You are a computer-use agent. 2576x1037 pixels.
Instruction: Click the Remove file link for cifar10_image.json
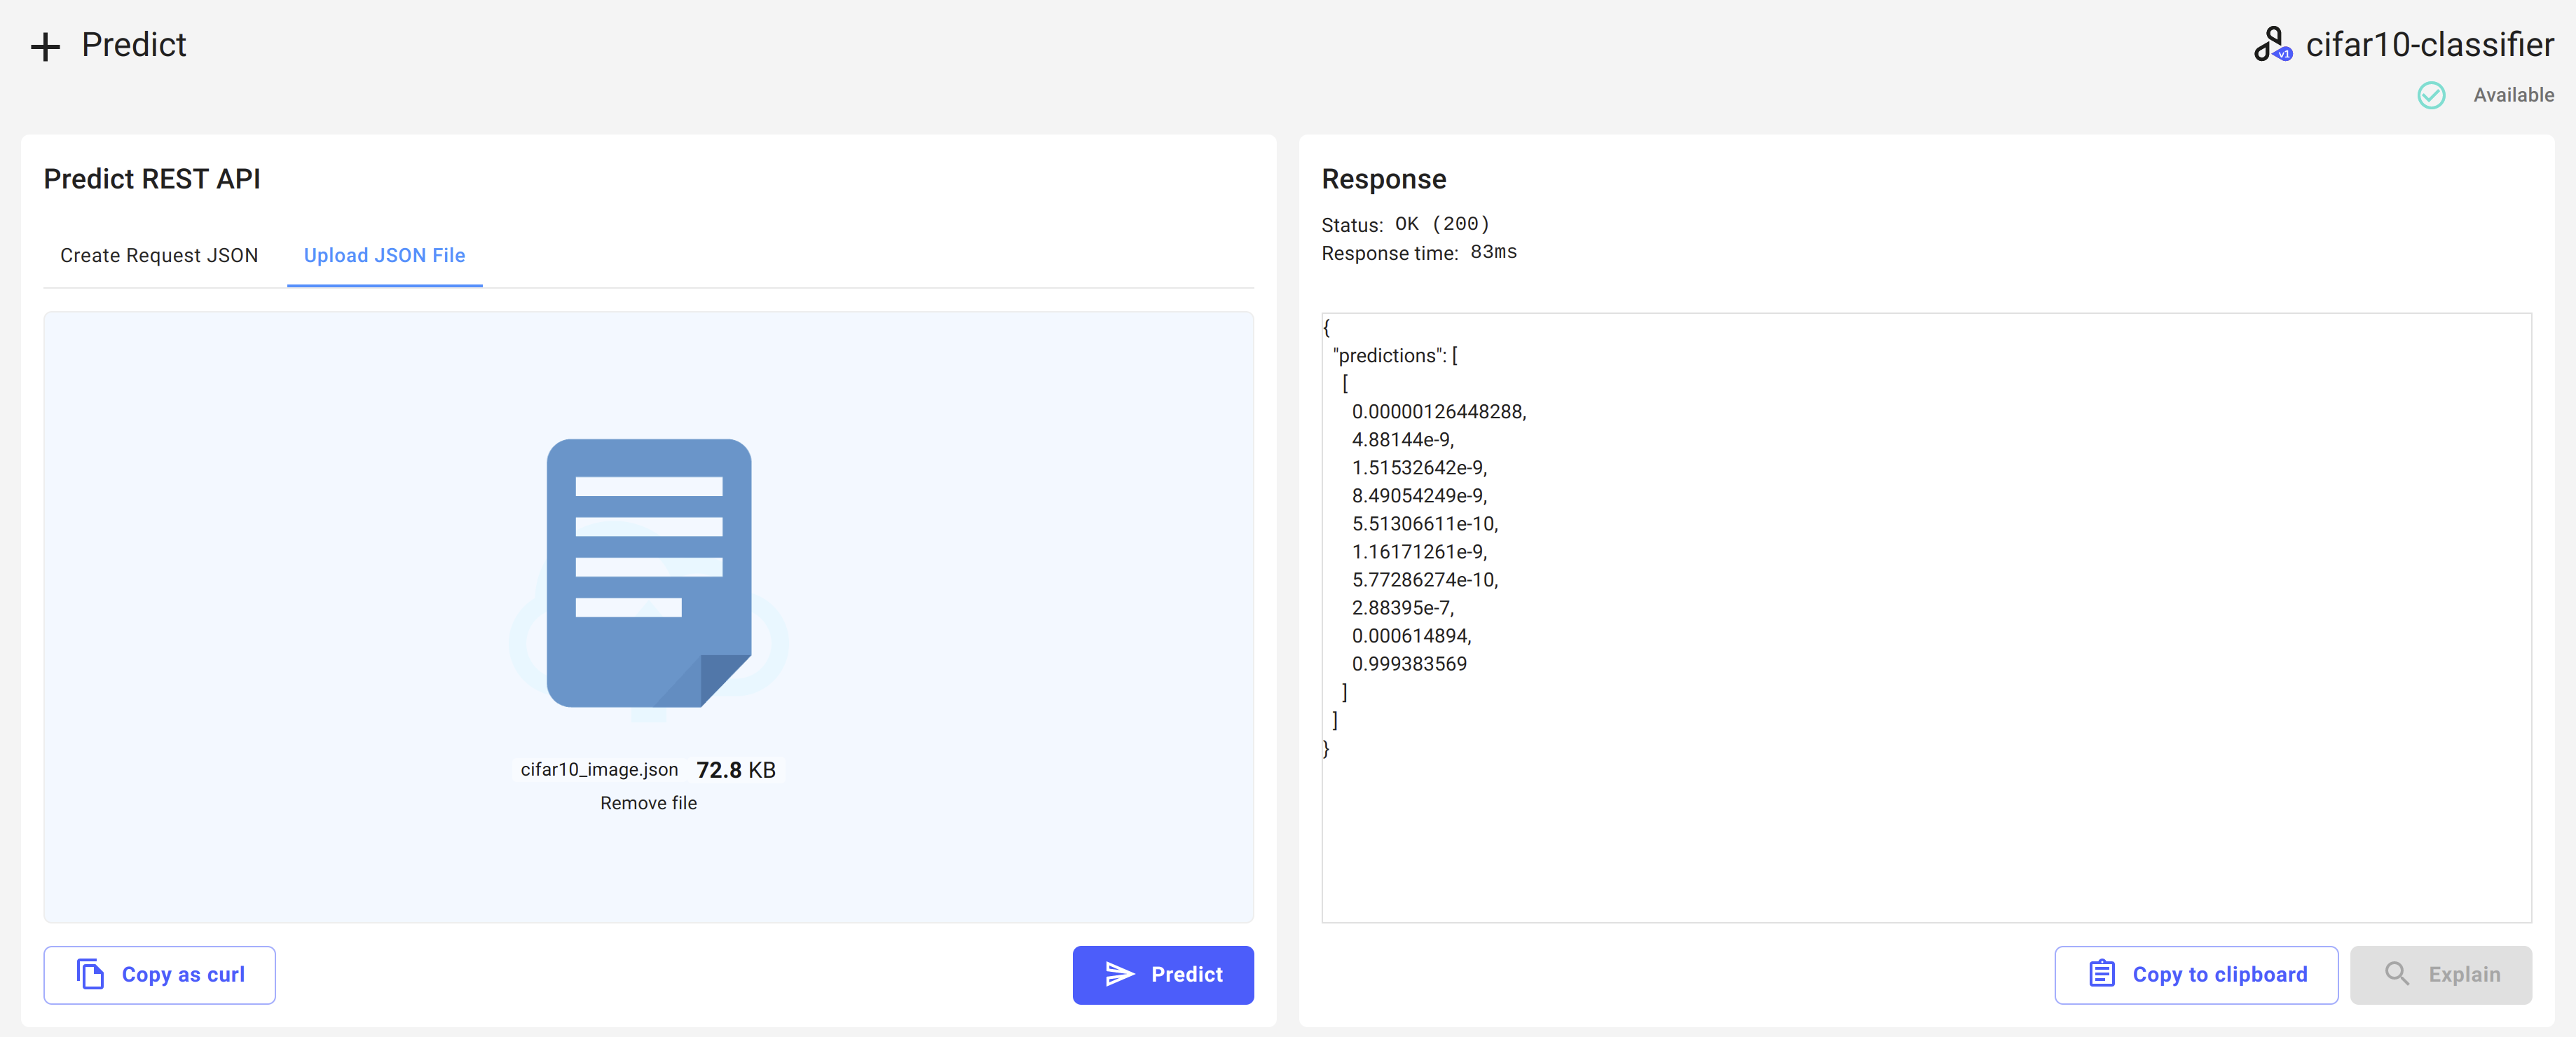(x=649, y=804)
